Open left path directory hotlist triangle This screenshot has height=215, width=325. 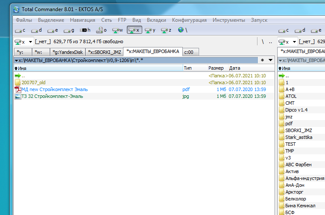pyautogui.click(x=16, y=61)
